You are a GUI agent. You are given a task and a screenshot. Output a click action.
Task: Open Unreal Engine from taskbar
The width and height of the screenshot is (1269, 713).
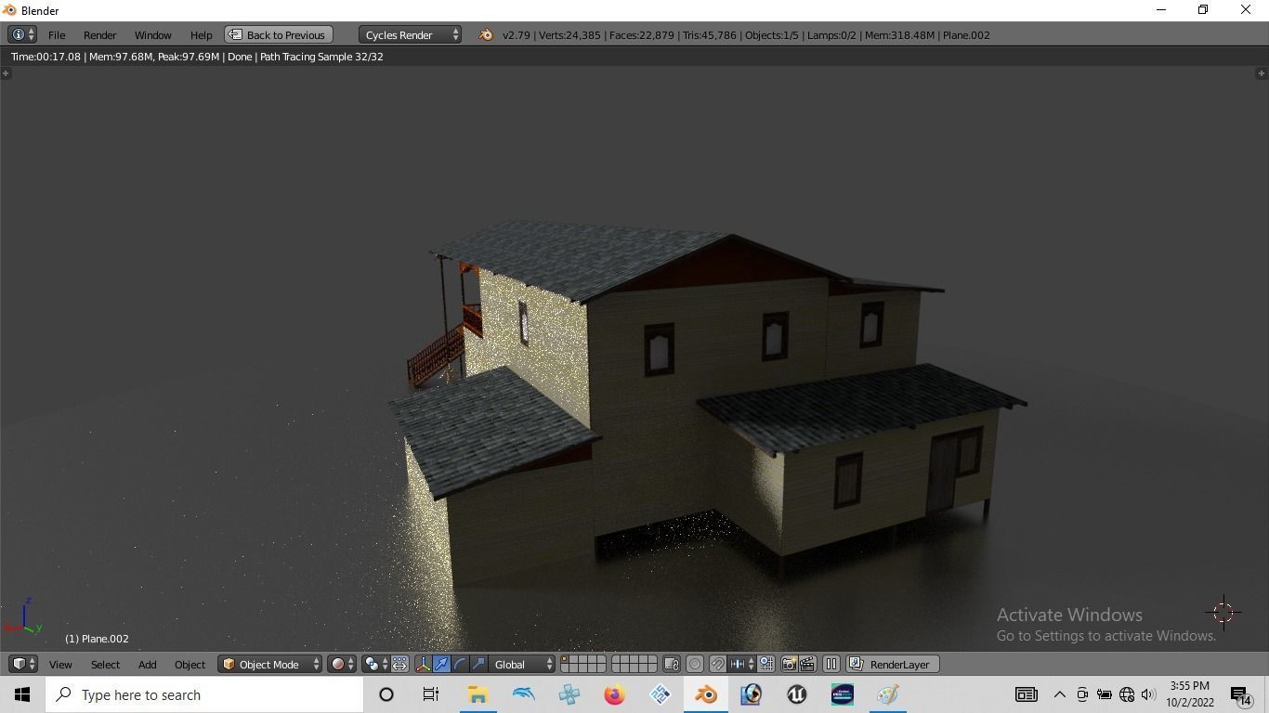pyautogui.click(x=796, y=694)
